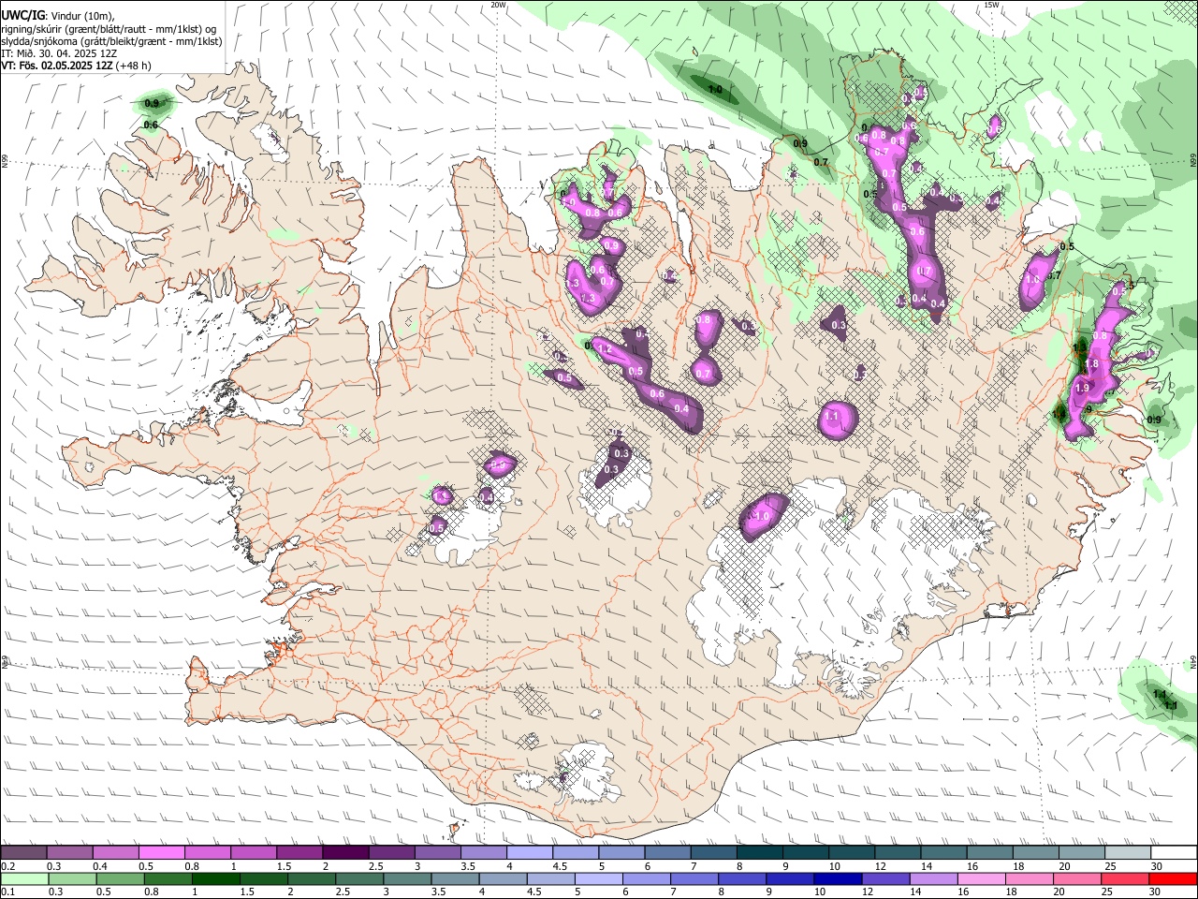The height and width of the screenshot is (899, 1198).
Task: Select the lower-row 2.5 gray-green swatch
Action: (x=359, y=879)
